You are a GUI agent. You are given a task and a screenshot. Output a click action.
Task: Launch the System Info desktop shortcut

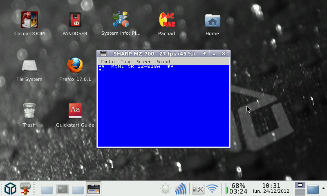click(x=121, y=19)
